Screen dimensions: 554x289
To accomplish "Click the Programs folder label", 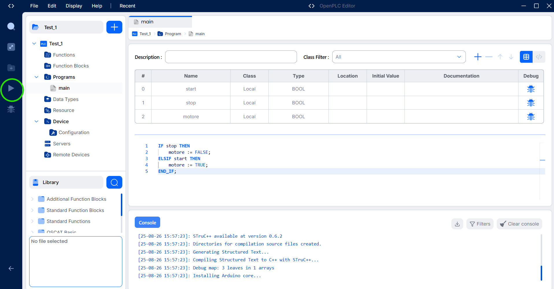I will tap(64, 77).
